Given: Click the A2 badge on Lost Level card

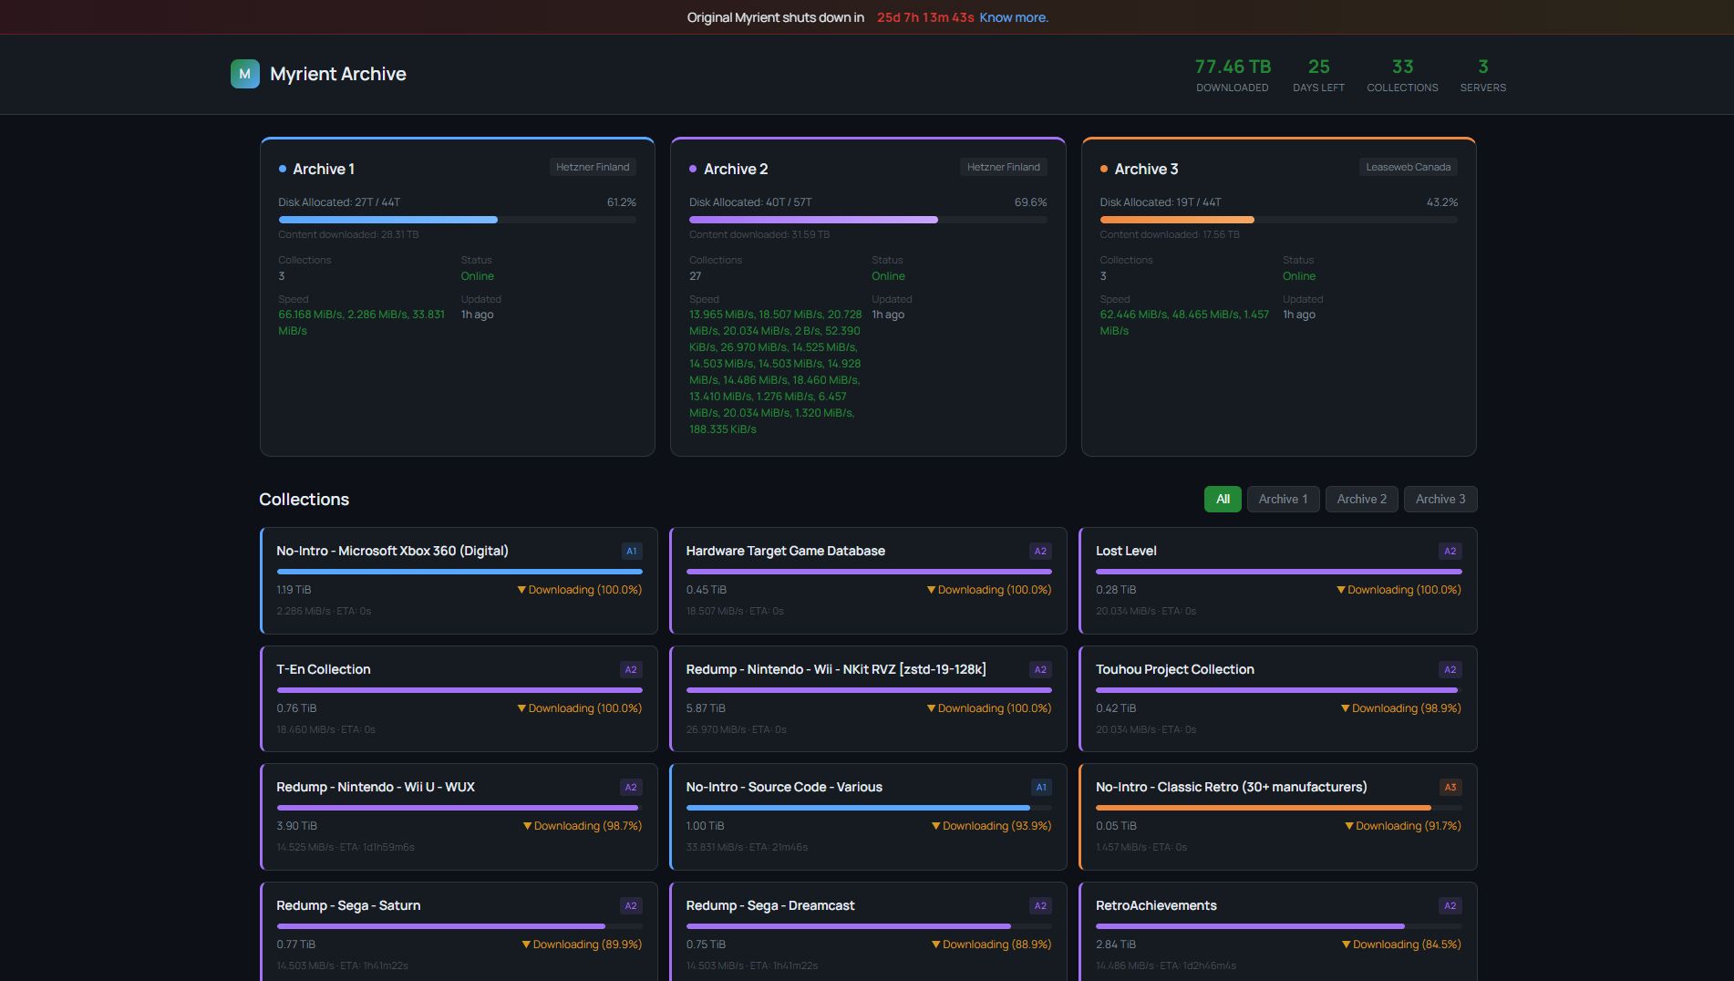Looking at the screenshot, I should tap(1450, 552).
